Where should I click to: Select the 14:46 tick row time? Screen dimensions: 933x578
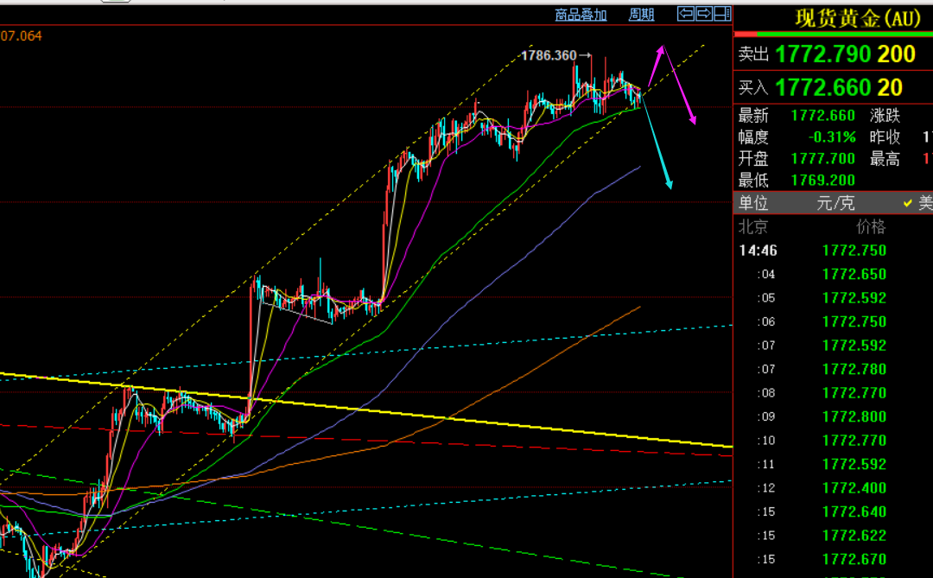click(758, 251)
